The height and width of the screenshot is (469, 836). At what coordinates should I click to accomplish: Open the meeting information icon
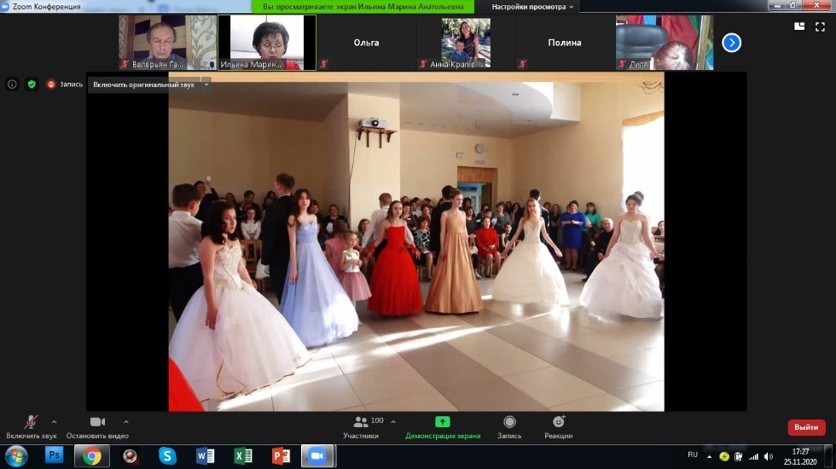point(12,84)
